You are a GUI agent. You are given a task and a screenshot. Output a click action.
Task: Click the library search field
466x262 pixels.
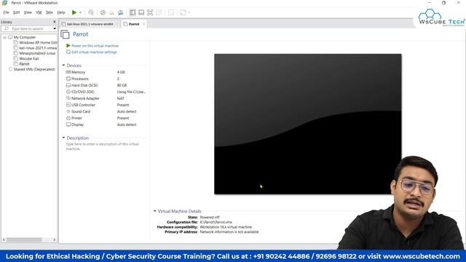click(x=28, y=29)
